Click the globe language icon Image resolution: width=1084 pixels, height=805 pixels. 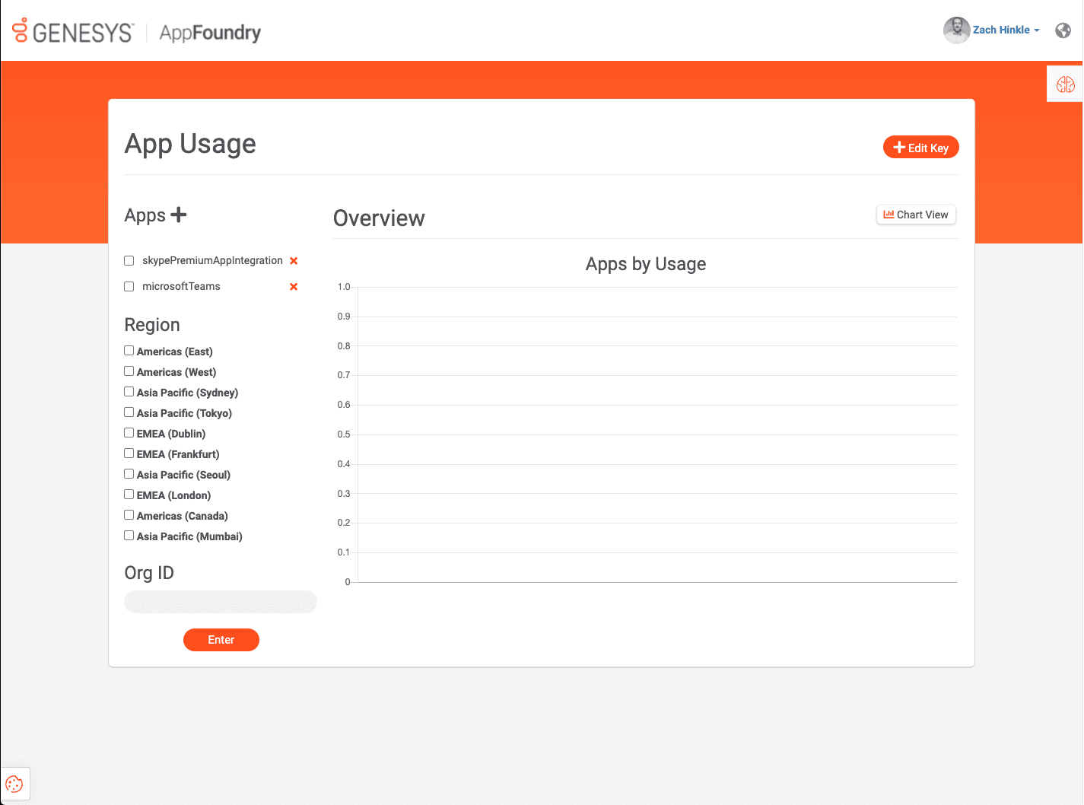[x=1063, y=30]
